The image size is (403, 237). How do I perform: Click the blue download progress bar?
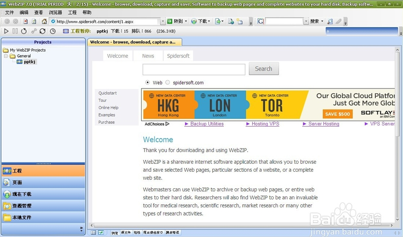tap(362, 31)
